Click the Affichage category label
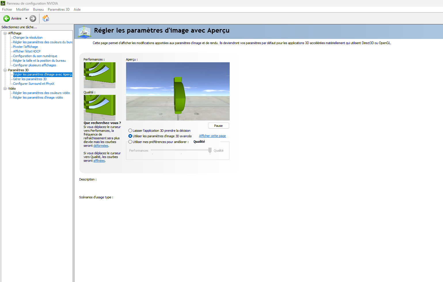 point(15,33)
